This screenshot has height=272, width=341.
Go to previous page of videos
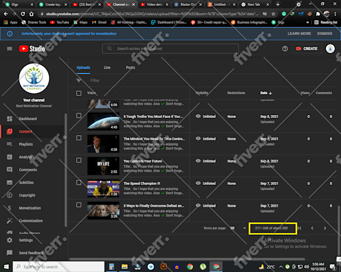coord(312,228)
